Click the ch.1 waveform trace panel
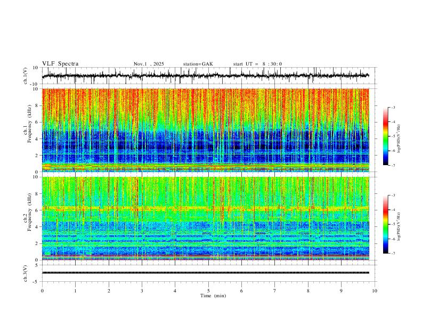This screenshot has width=422, height=326. coord(209,76)
